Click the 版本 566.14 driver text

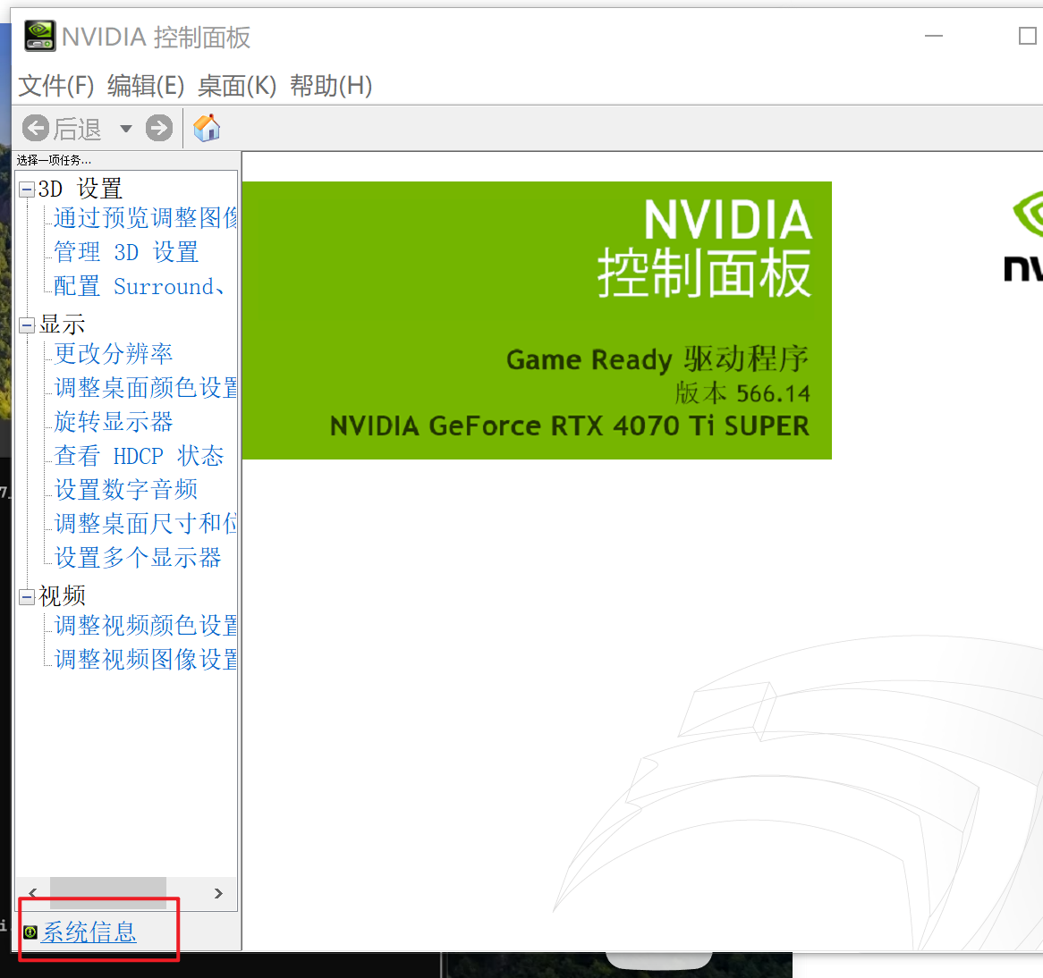(x=743, y=393)
